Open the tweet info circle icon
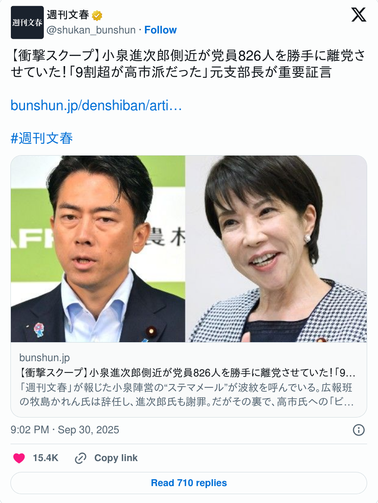The image size is (378, 503). tap(359, 430)
